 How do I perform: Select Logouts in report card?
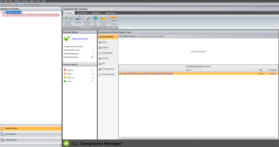[x=108, y=48]
